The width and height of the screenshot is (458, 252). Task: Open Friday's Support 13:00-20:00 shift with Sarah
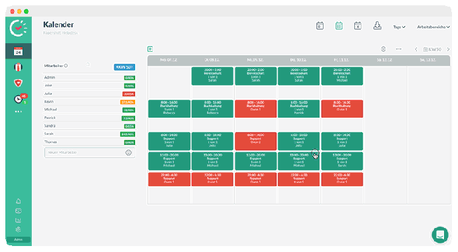(x=342, y=161)
